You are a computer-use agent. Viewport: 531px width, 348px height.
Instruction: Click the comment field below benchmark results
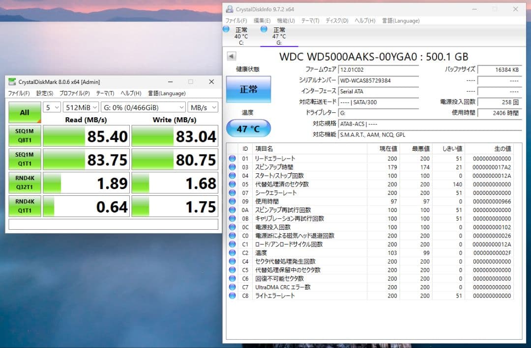[113, 224]
